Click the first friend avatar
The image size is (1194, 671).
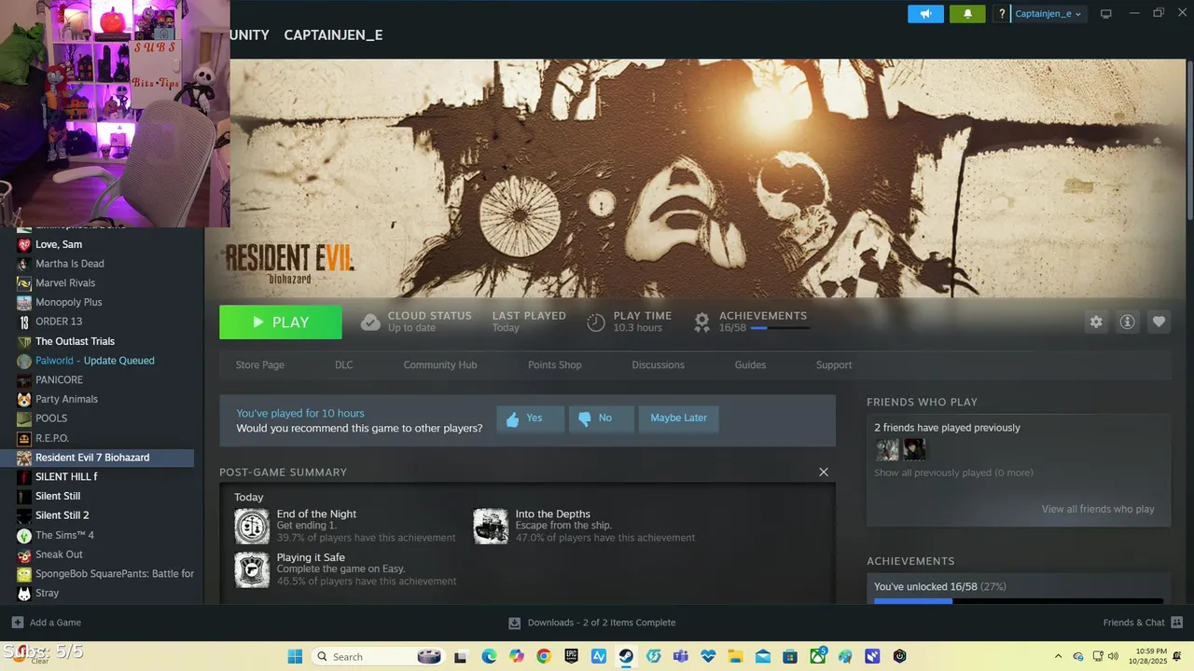[x=887, y=449]
